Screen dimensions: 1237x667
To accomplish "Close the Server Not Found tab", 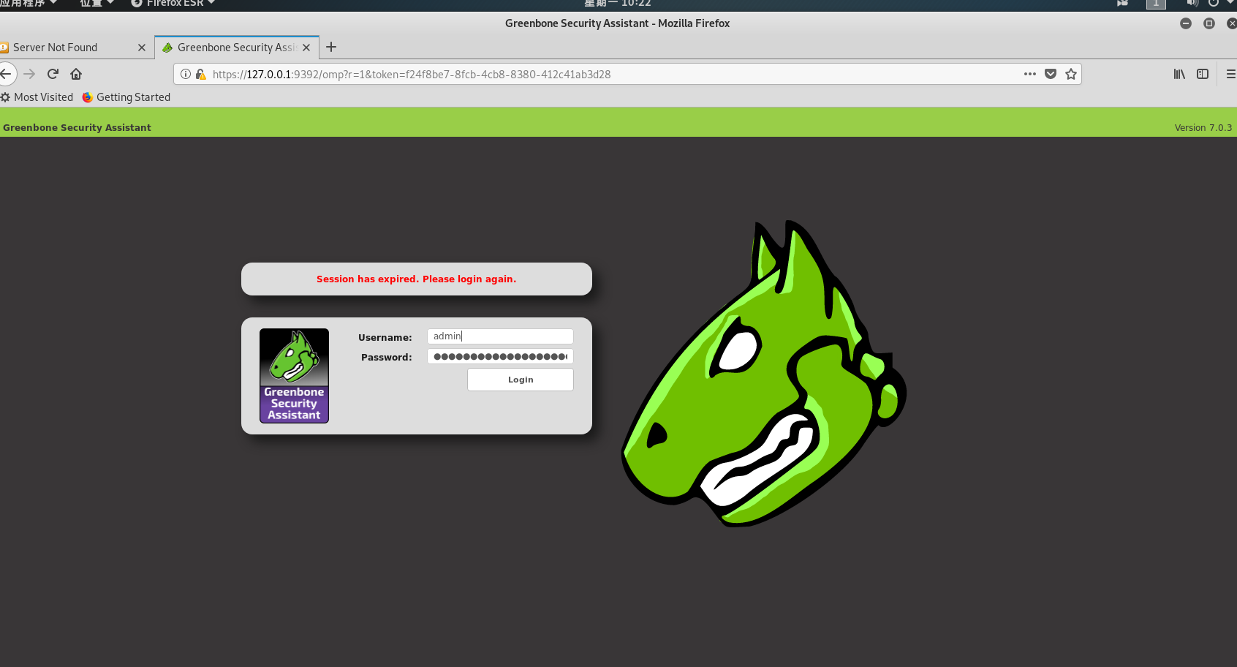I will (x=142, y=48).
